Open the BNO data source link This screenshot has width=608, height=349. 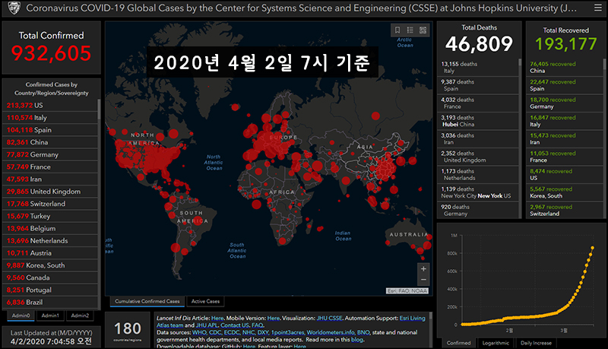pos(363,332)
